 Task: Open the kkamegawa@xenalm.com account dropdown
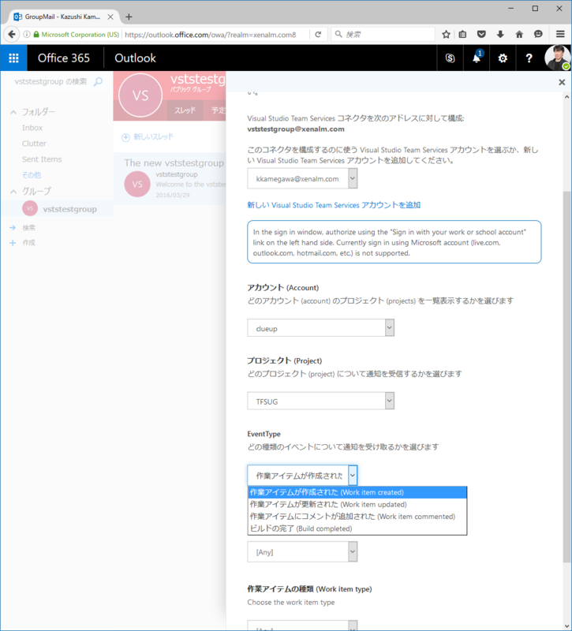coord(302,179)
